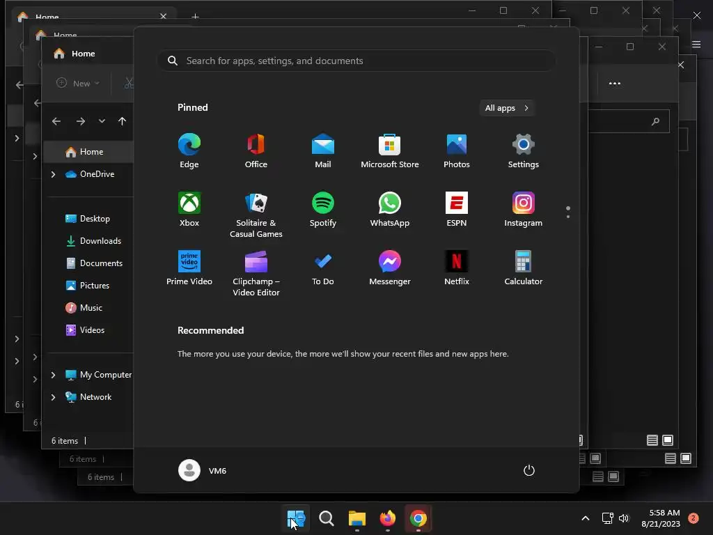
Task: Go forward in front File Explorer window
Action: (x=81, y=121)
